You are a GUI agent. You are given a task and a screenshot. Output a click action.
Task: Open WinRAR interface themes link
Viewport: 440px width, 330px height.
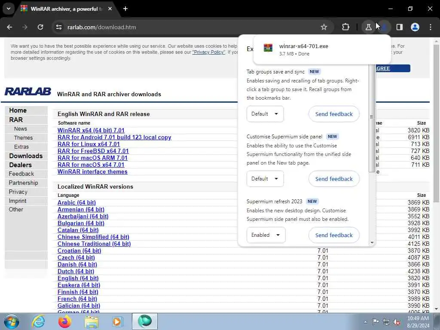92,172
